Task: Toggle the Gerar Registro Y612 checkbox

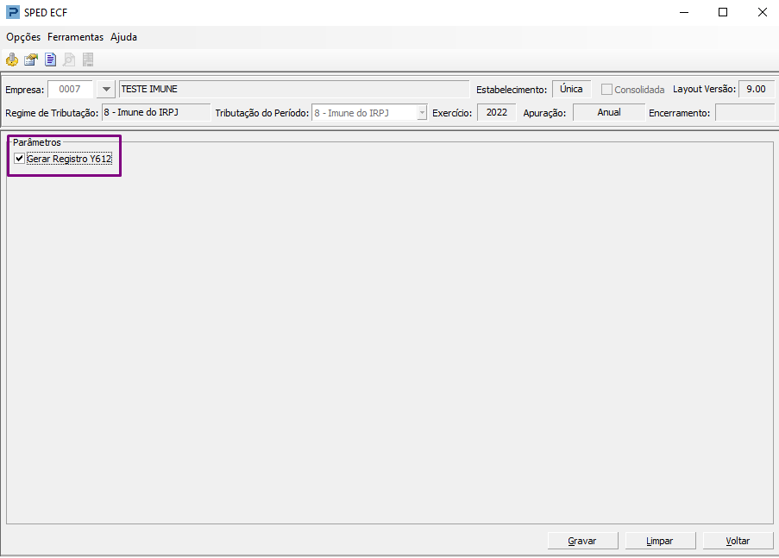Action: pyautogui.click(x=19, y=159)
